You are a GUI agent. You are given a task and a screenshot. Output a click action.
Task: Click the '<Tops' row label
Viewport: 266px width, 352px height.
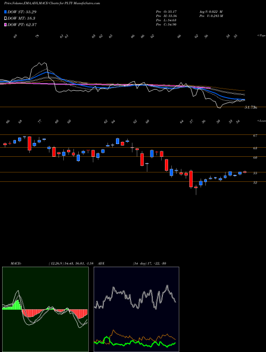click(x=261, y=36)
